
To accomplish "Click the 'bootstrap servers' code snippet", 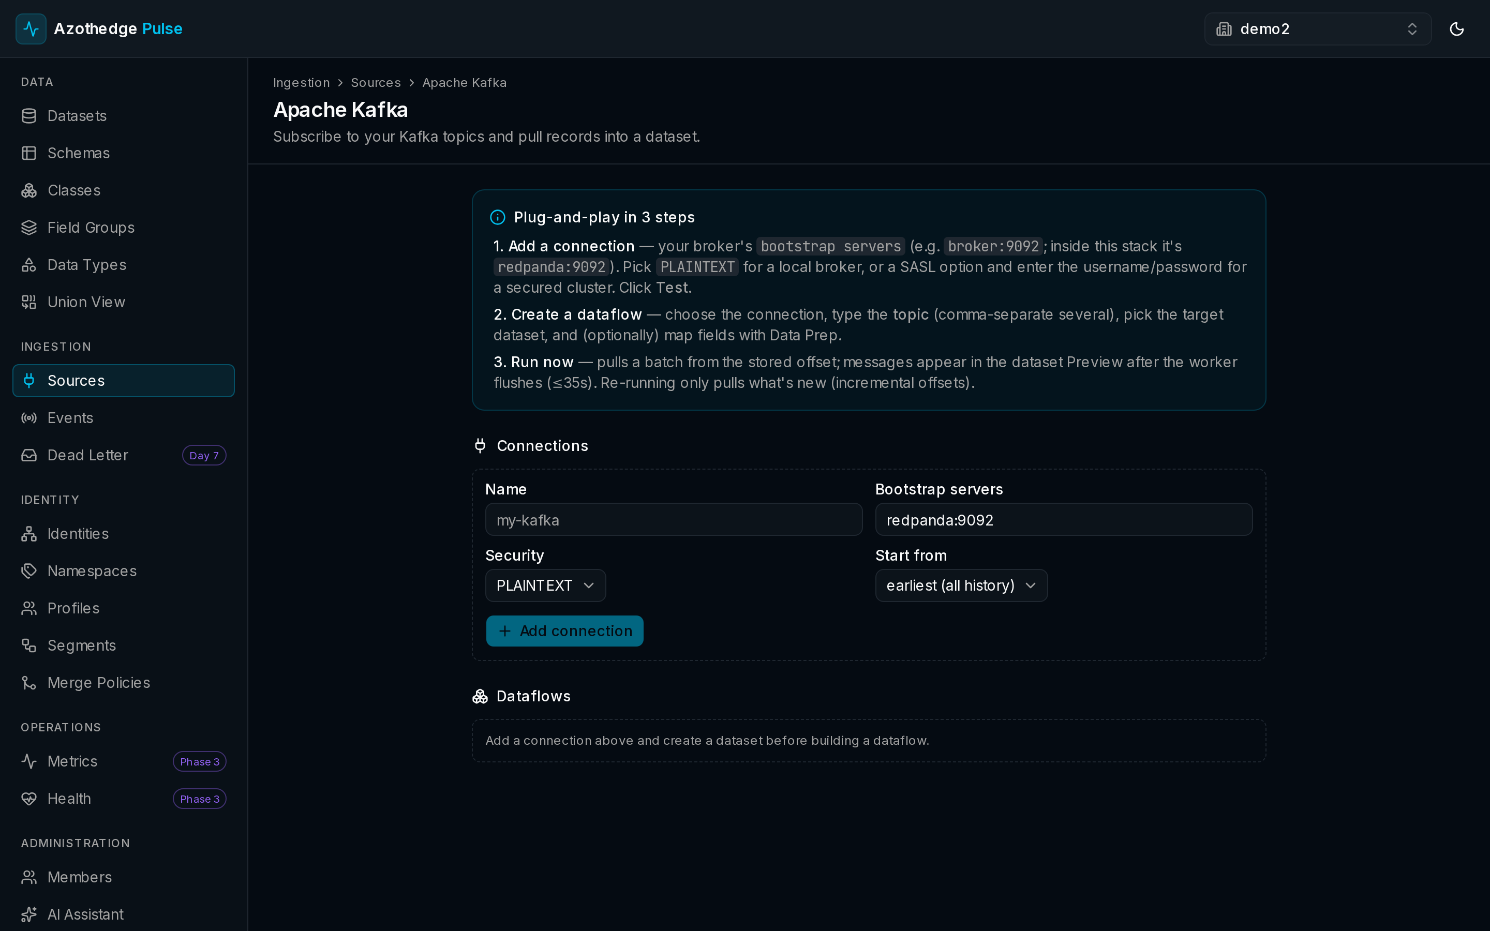I will [830, 246].
